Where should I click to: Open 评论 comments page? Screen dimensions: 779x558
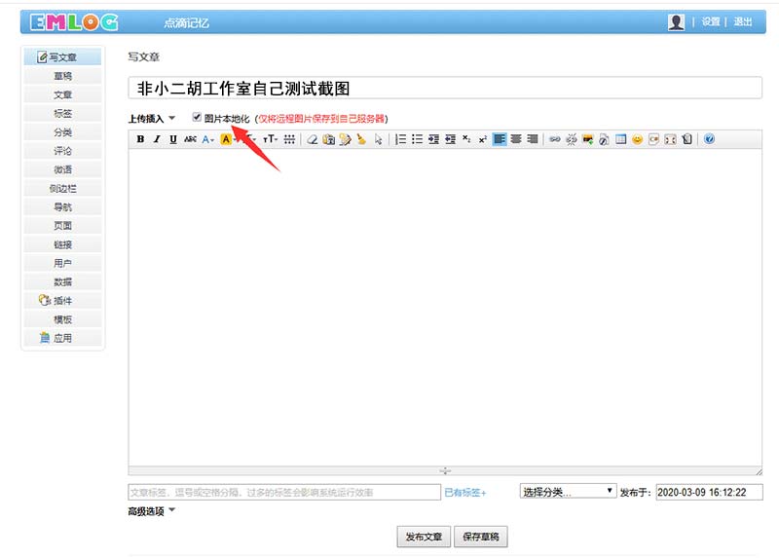click(62, 151)
